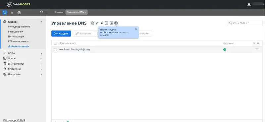Click the close-panel icon beside the title
Screen dimensions: 265x122
click(x=111, y=23)
